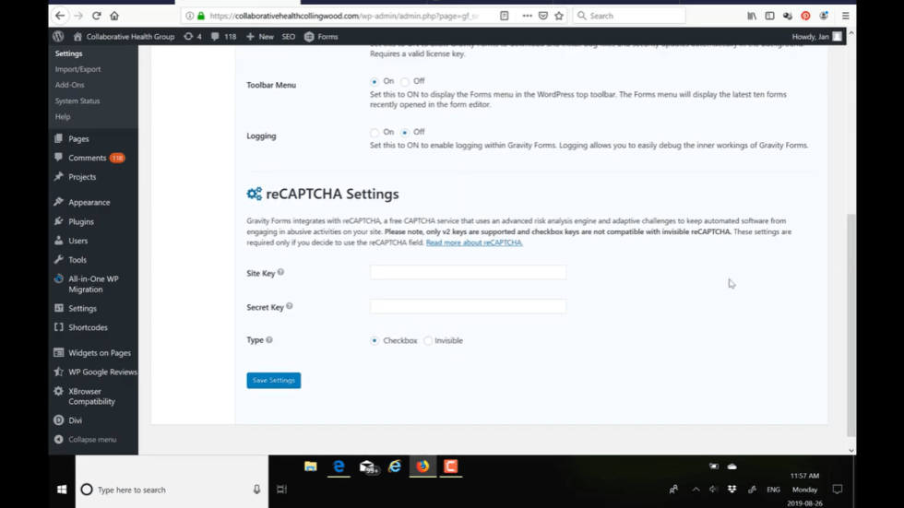Click the browser Forward arrow
Screen dimensions: 904x508
[x=78, y=16]
